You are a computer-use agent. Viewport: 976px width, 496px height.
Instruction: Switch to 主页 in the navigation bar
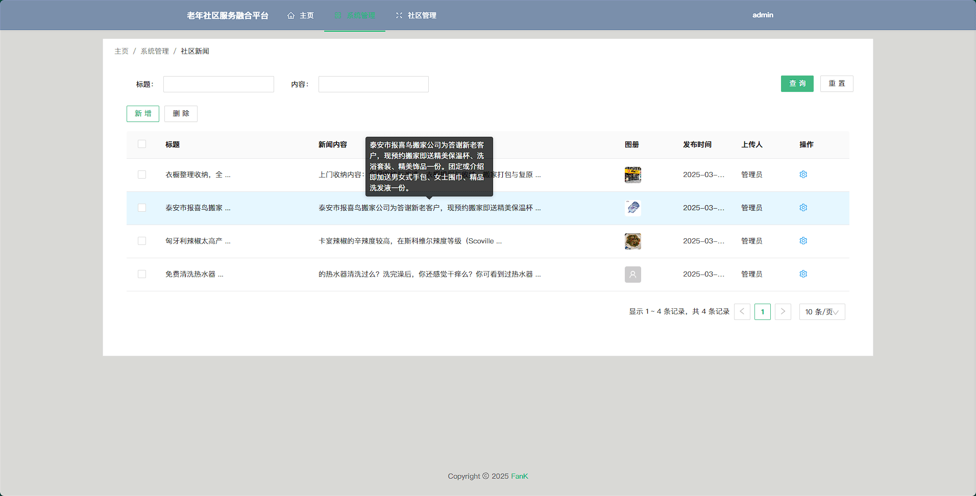tap(306, 15)
